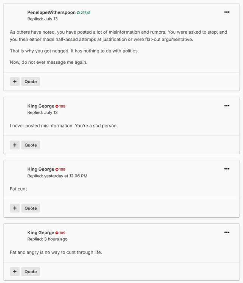Open options menu on post from 3 hours ago
Screen dimensions: 243x283
227,232
